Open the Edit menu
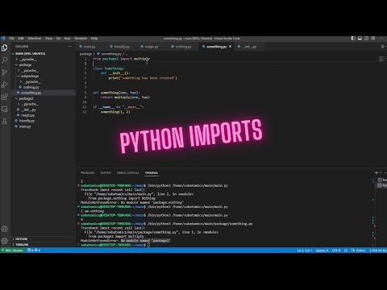Screen dimensions: 387x290 (x=21, y=39)
